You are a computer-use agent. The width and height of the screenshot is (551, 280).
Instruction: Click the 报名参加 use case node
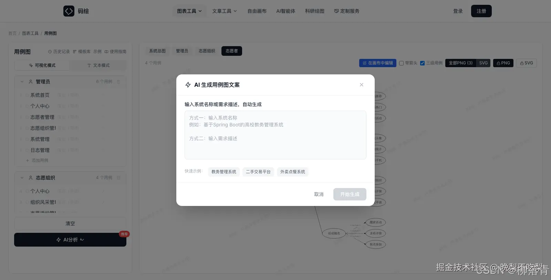point(376,245)
